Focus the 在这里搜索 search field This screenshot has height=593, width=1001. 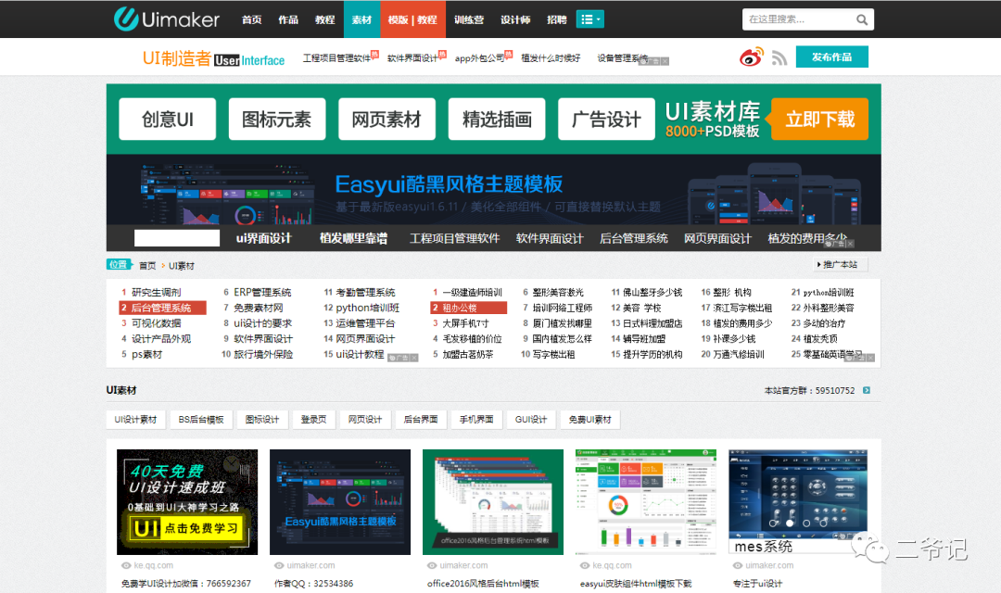coord(799,19)
